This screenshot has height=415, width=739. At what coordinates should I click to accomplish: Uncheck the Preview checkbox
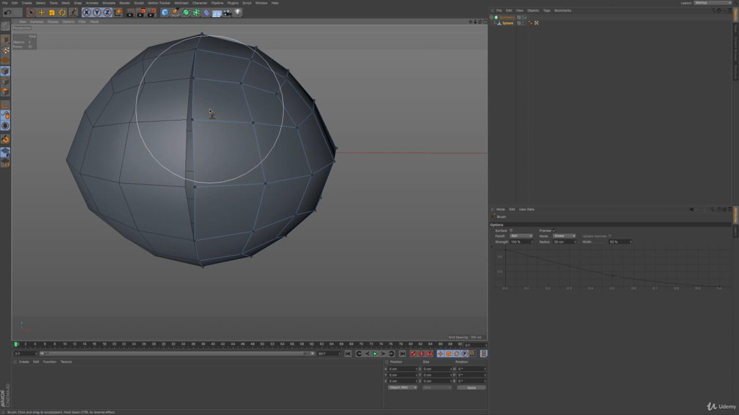coord(554,231)
